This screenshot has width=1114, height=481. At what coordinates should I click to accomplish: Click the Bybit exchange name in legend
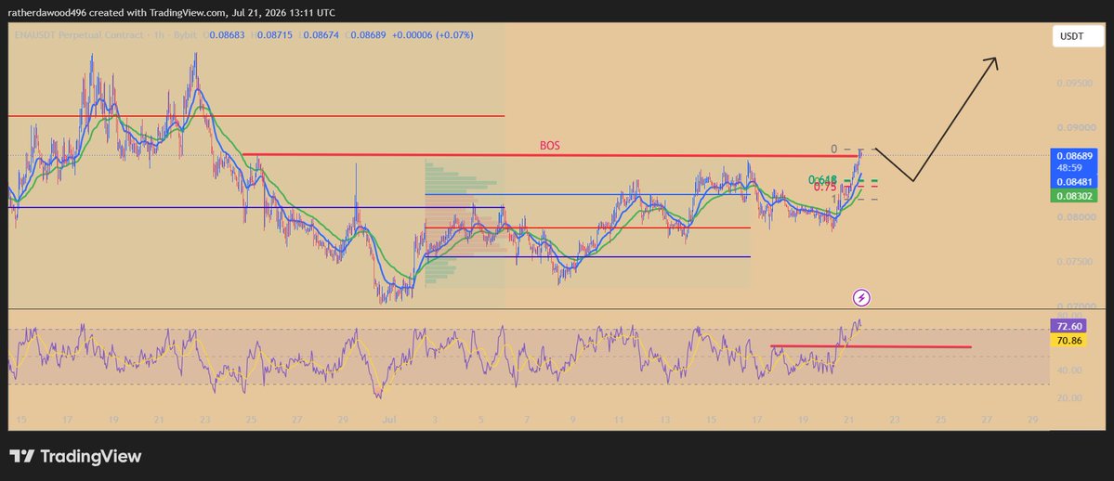186,34
